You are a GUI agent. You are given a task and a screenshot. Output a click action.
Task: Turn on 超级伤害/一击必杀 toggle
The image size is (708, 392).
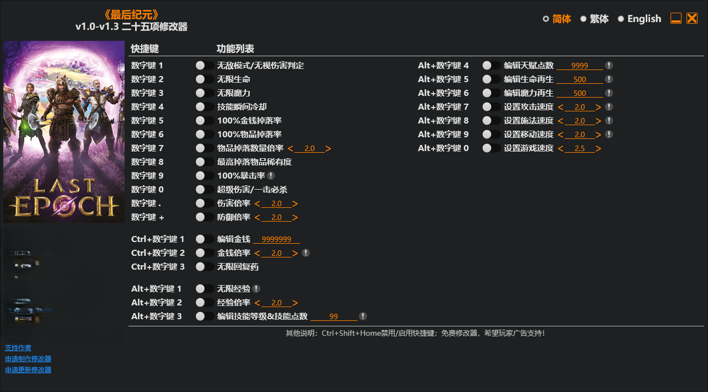[205, 190]
